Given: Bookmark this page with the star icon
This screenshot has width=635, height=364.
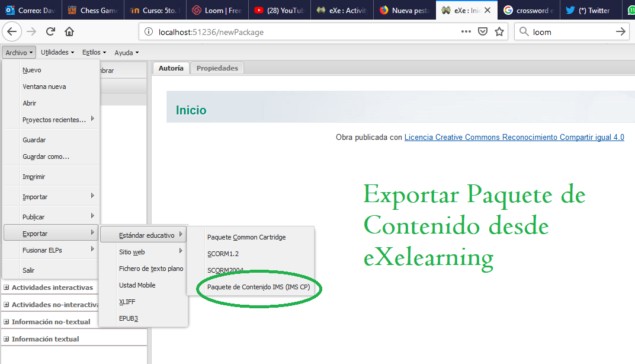Looking at the screenshot, I should point(499,31).
